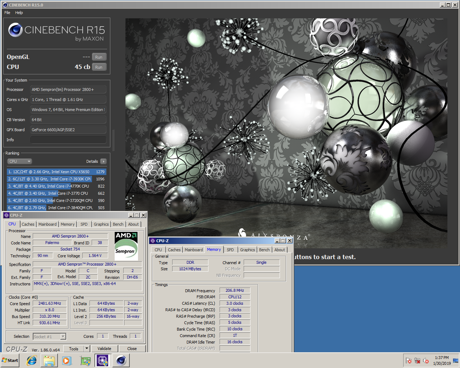The height and width of the screenshot is (368, 460).
Task: Open the taskbar clock showing 1:37 PM
Action: point(442,360)
